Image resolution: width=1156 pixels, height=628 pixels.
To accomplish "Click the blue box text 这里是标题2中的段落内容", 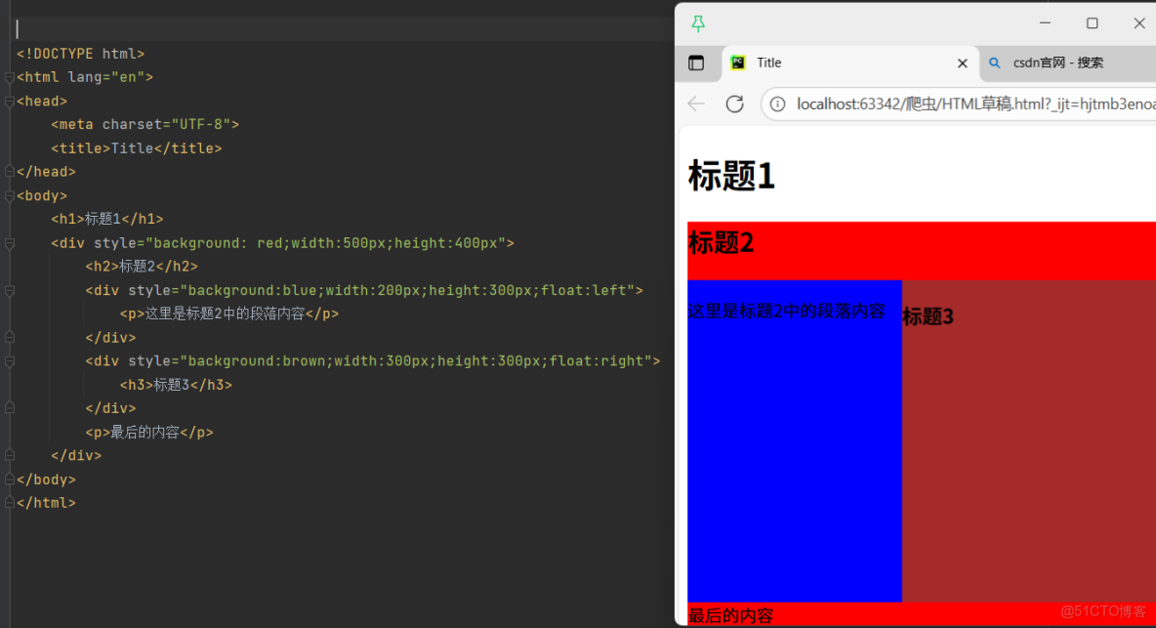I will [x=784, y=310].
